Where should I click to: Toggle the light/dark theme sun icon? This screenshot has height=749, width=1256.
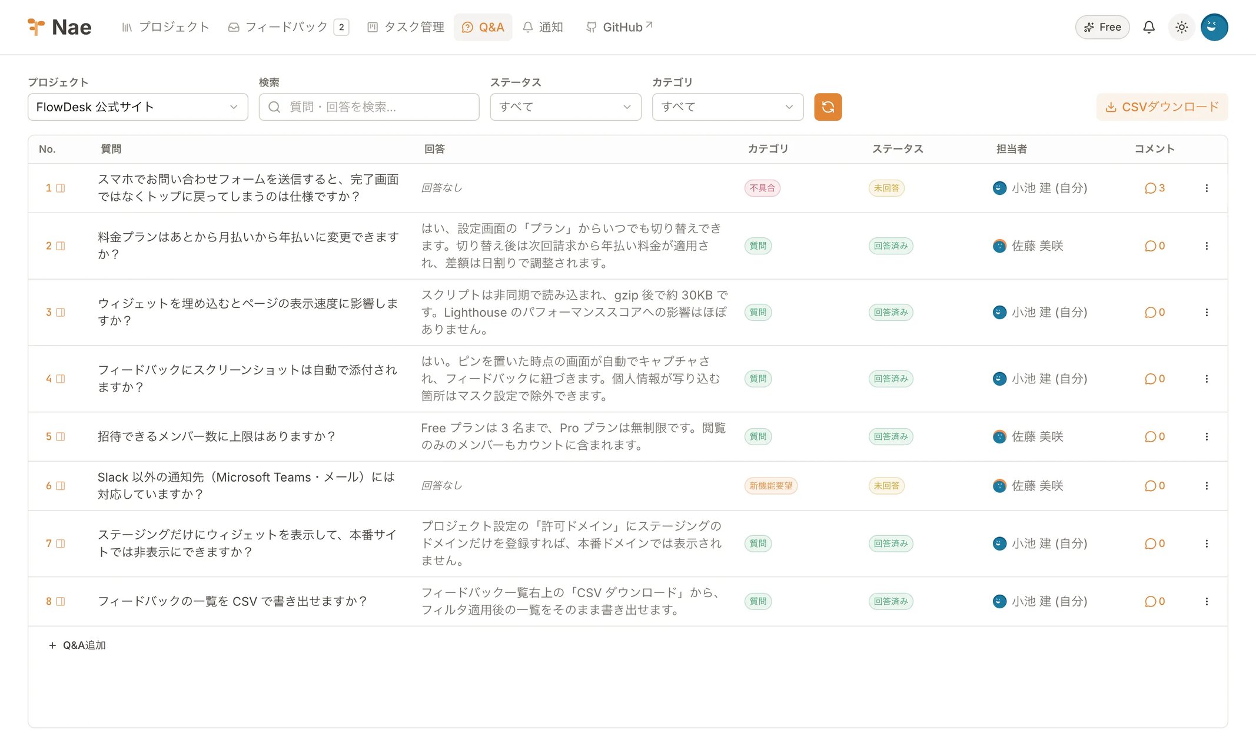click(x=1181, y=27)
